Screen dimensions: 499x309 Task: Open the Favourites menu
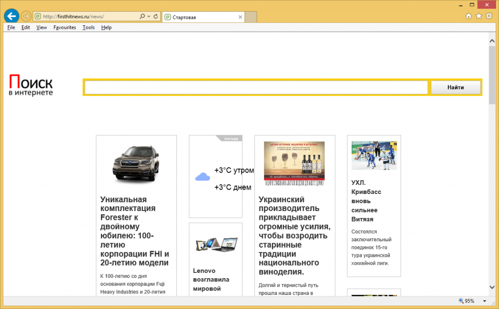[x=64, y=27]
